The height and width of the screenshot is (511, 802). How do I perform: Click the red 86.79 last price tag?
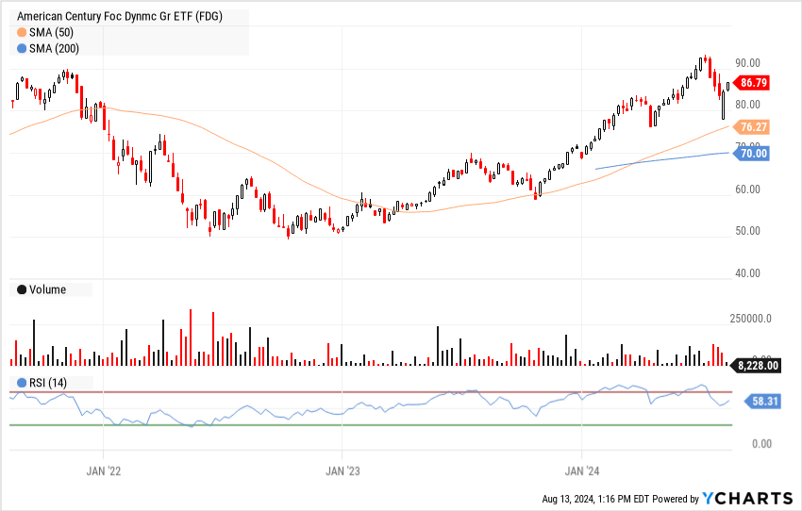click(751, 83)
